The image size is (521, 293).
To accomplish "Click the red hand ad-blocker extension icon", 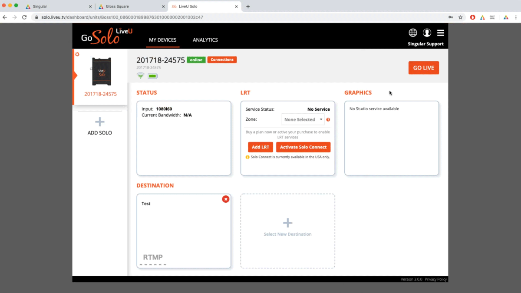I will point(473,17).
